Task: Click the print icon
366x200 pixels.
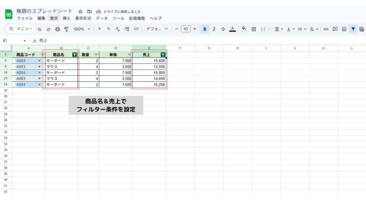Action: (x=57, y=29)
